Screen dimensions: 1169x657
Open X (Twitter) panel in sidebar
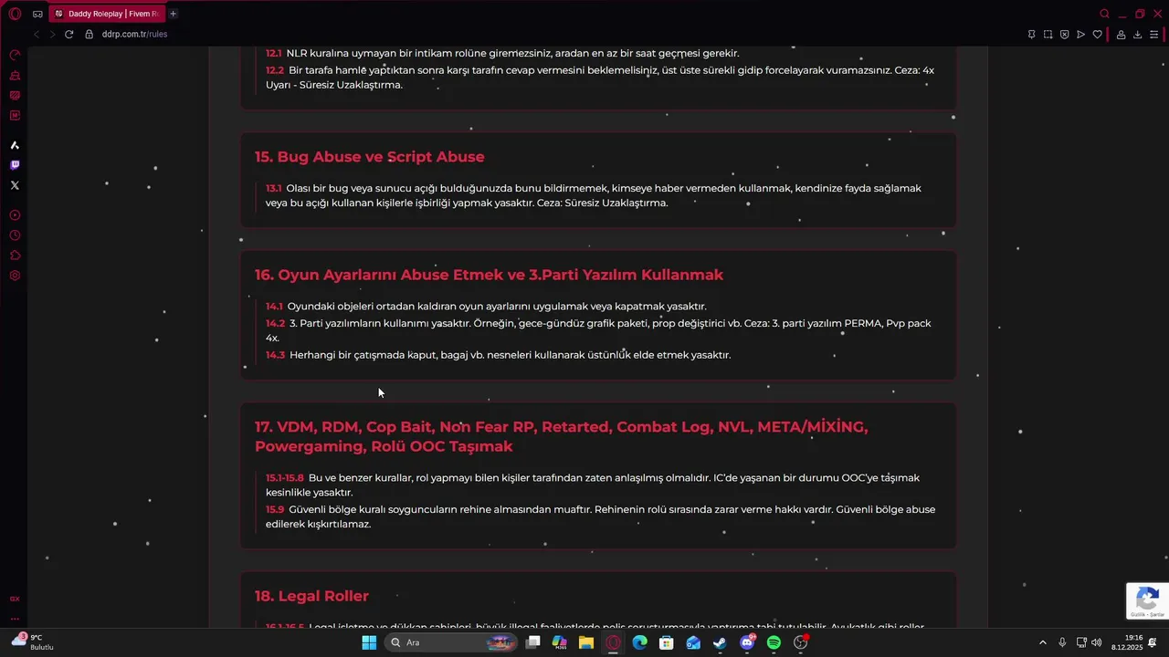click(15, 185)
